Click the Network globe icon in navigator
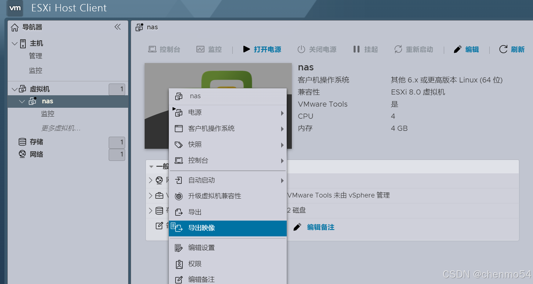This screenshot has width=533, height=284. [x=22, y=154]
